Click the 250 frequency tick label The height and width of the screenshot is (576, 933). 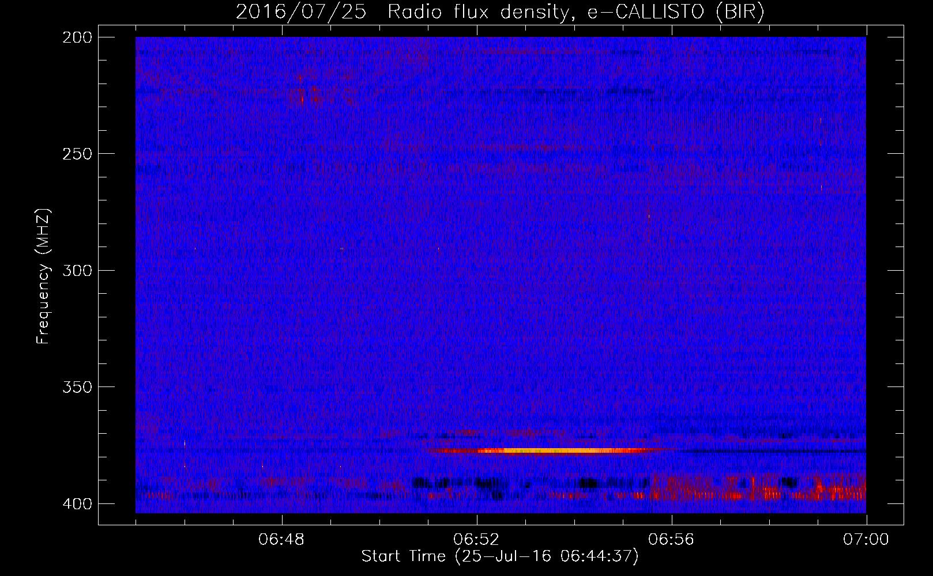[77, 154]
